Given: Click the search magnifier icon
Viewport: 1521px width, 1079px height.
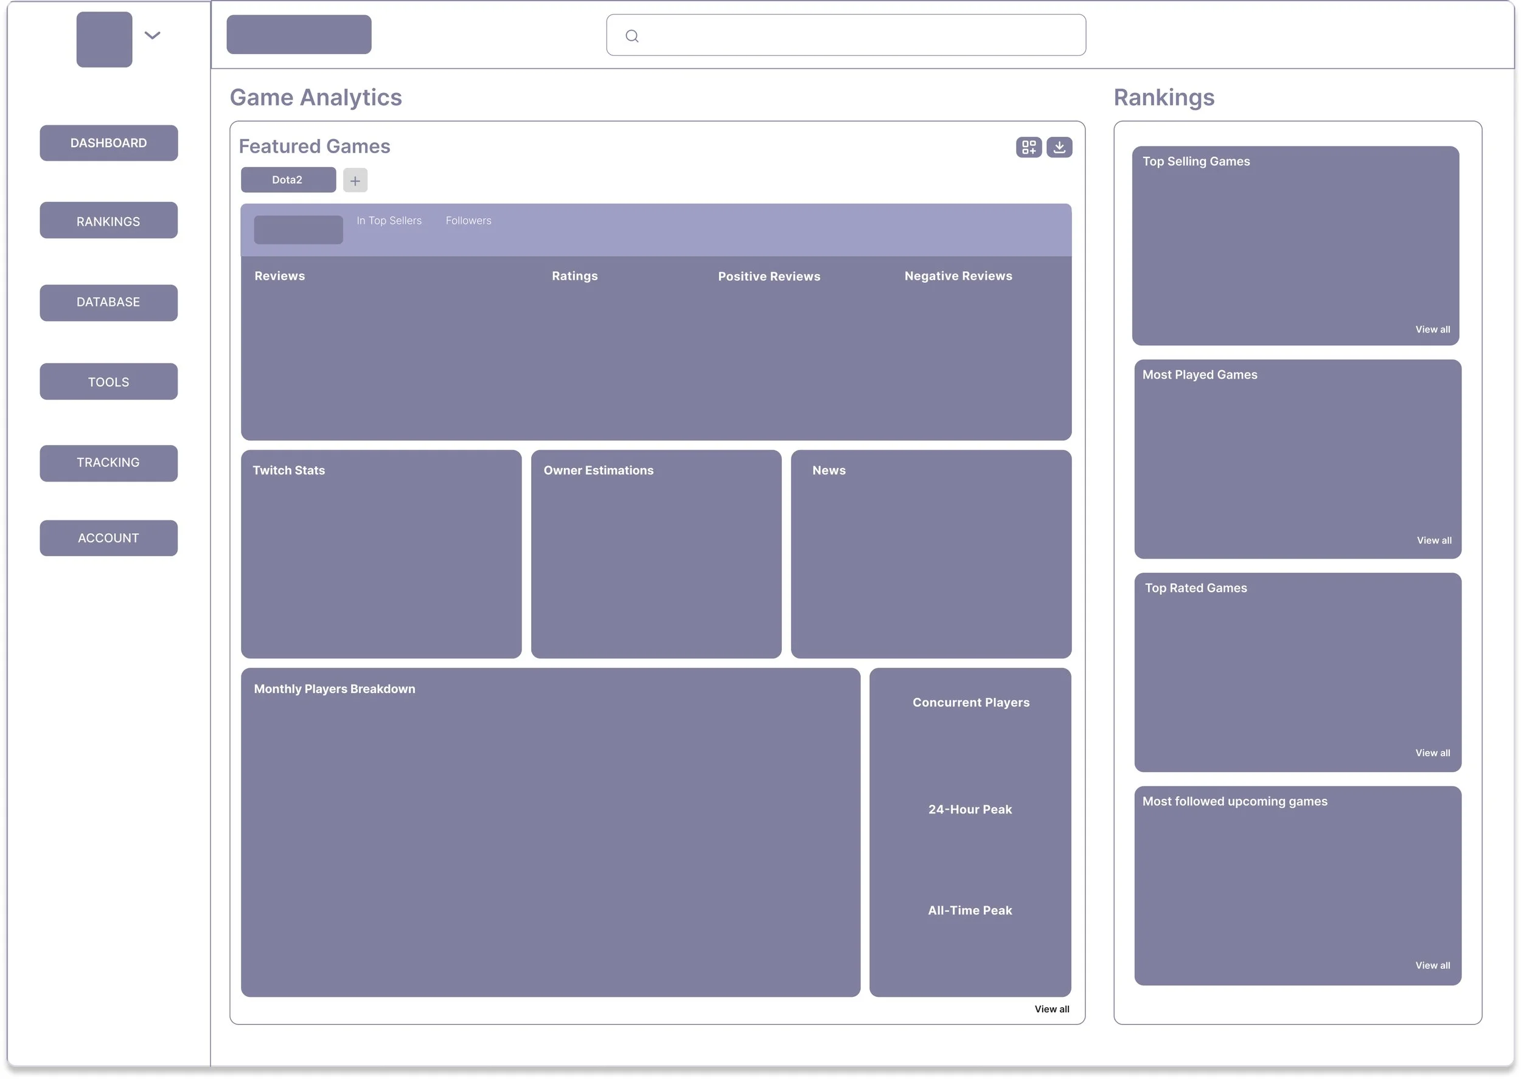Looking at the screenshot, I should pyautogui.click(x=632, y=36).
